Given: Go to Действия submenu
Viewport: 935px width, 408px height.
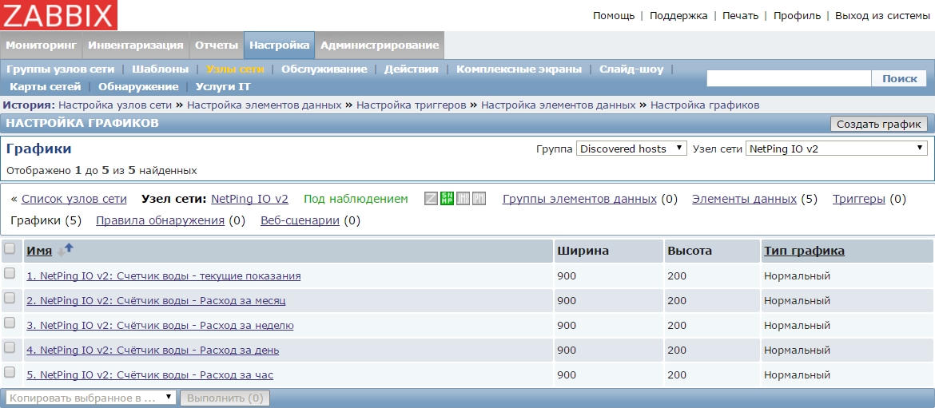Looking at the screenshot, I should point(411,69).
